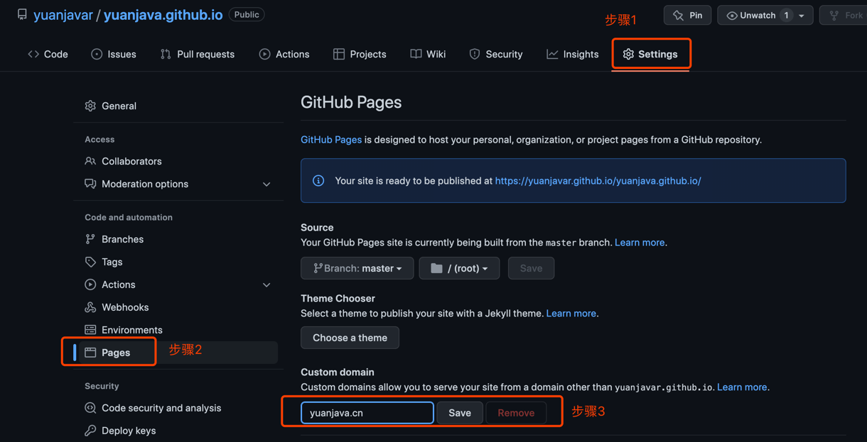Click the tag icon beside Tags

pyautogui.click(x=90, y=262)
